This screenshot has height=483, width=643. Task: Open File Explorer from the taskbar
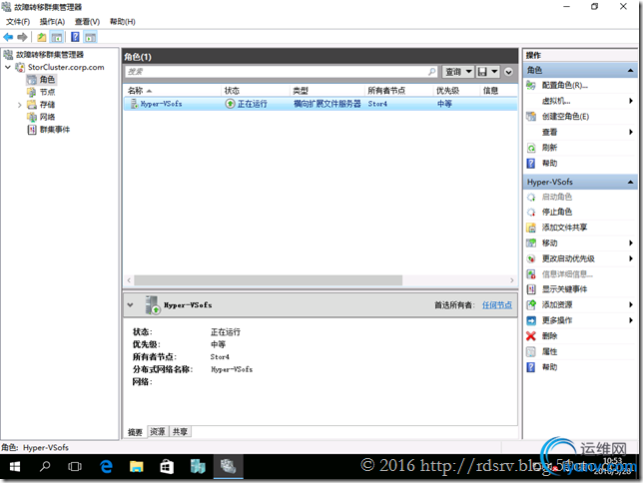click(136, 467)
